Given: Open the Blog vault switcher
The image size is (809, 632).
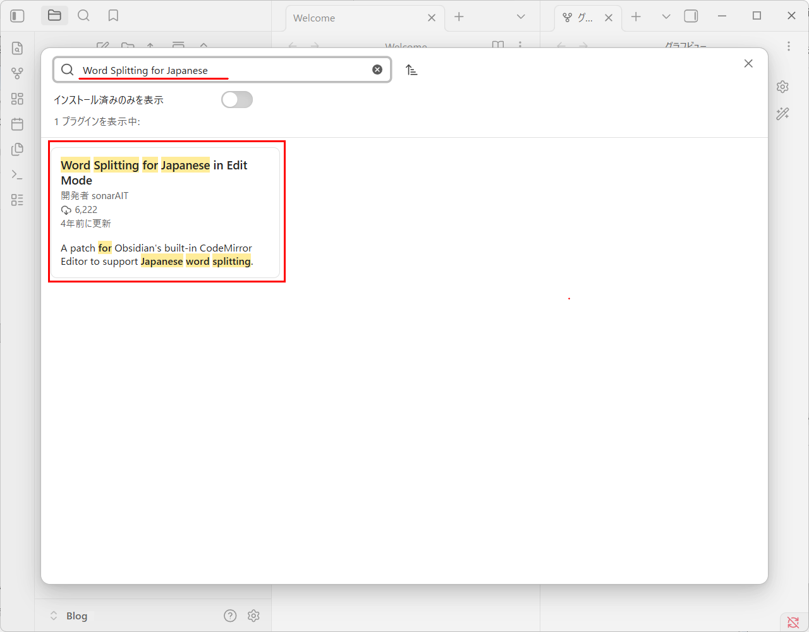Looking at the screenshot, I should click(x=70, y=616).
